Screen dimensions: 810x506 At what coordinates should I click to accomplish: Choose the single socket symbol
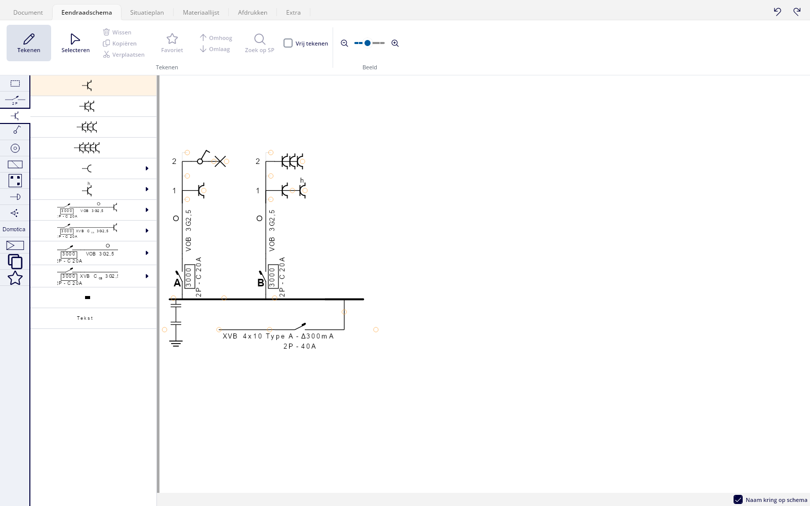94,86
